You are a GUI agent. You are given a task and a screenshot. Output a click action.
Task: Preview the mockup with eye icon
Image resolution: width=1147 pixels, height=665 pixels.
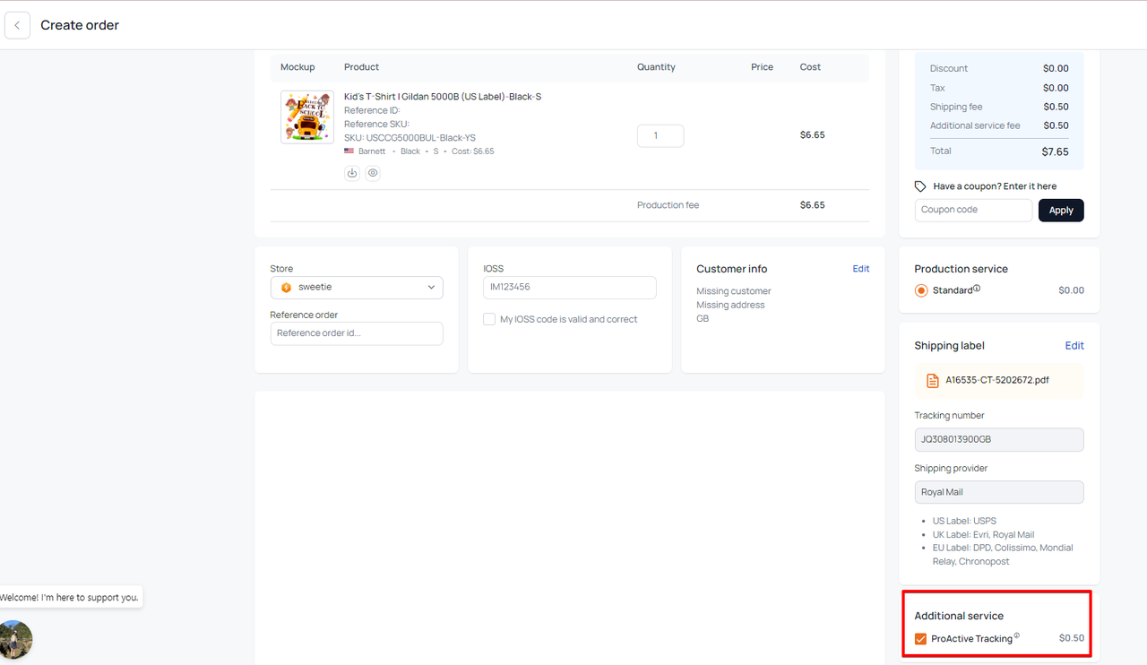pos(373,173)
